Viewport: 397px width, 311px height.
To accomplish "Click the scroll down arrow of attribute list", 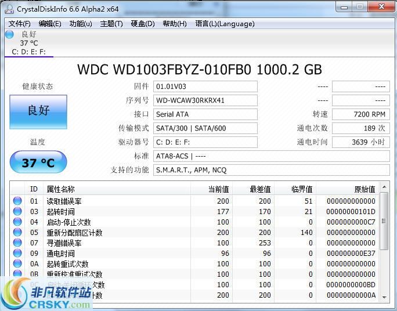I will (x=384, y=297).
